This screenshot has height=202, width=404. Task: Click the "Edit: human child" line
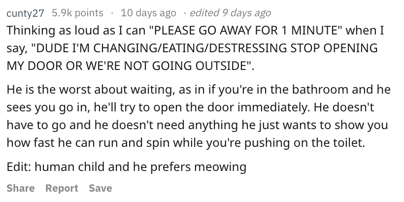(127, 167)
